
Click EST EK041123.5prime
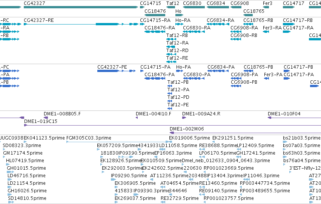click(44, 138)
